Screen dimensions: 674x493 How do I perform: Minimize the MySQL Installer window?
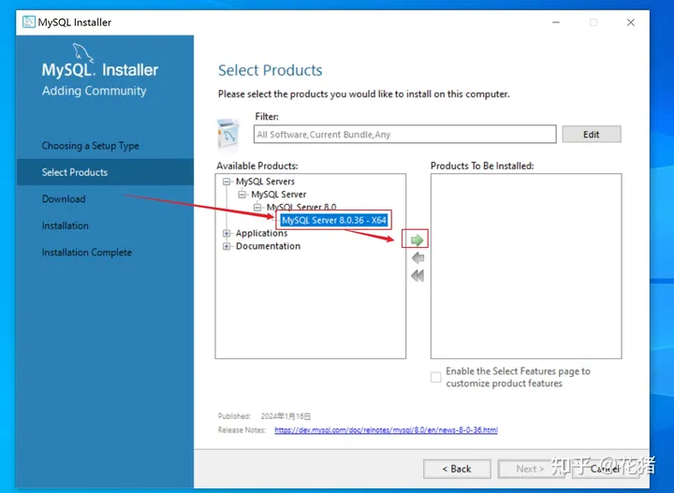[556, 22]
